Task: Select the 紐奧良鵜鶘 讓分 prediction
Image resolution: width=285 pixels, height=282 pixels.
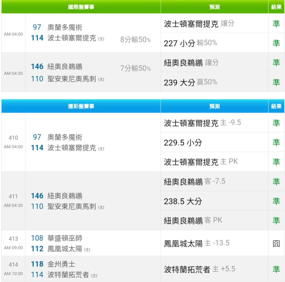Action: pos(191,63)
